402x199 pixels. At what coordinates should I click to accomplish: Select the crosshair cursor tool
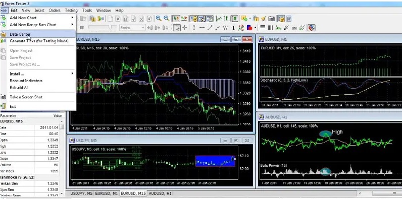point(184,28)
